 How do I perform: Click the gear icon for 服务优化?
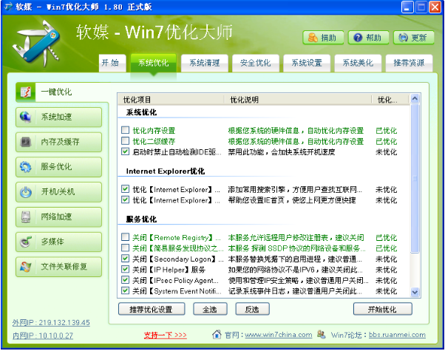point(26,167)
